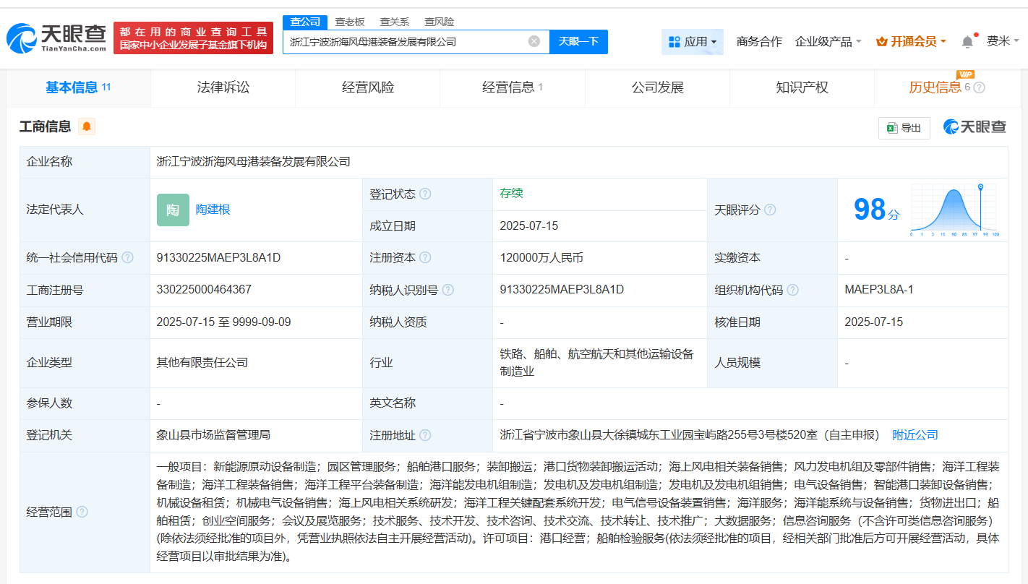Clear the search box with X icon
The height and width of the screenshot is (584, 1028).
(x=534, y=41)
